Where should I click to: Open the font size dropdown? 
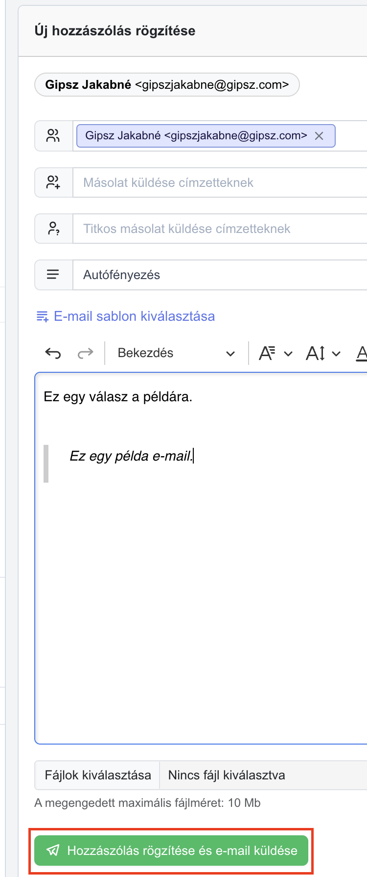323,353
